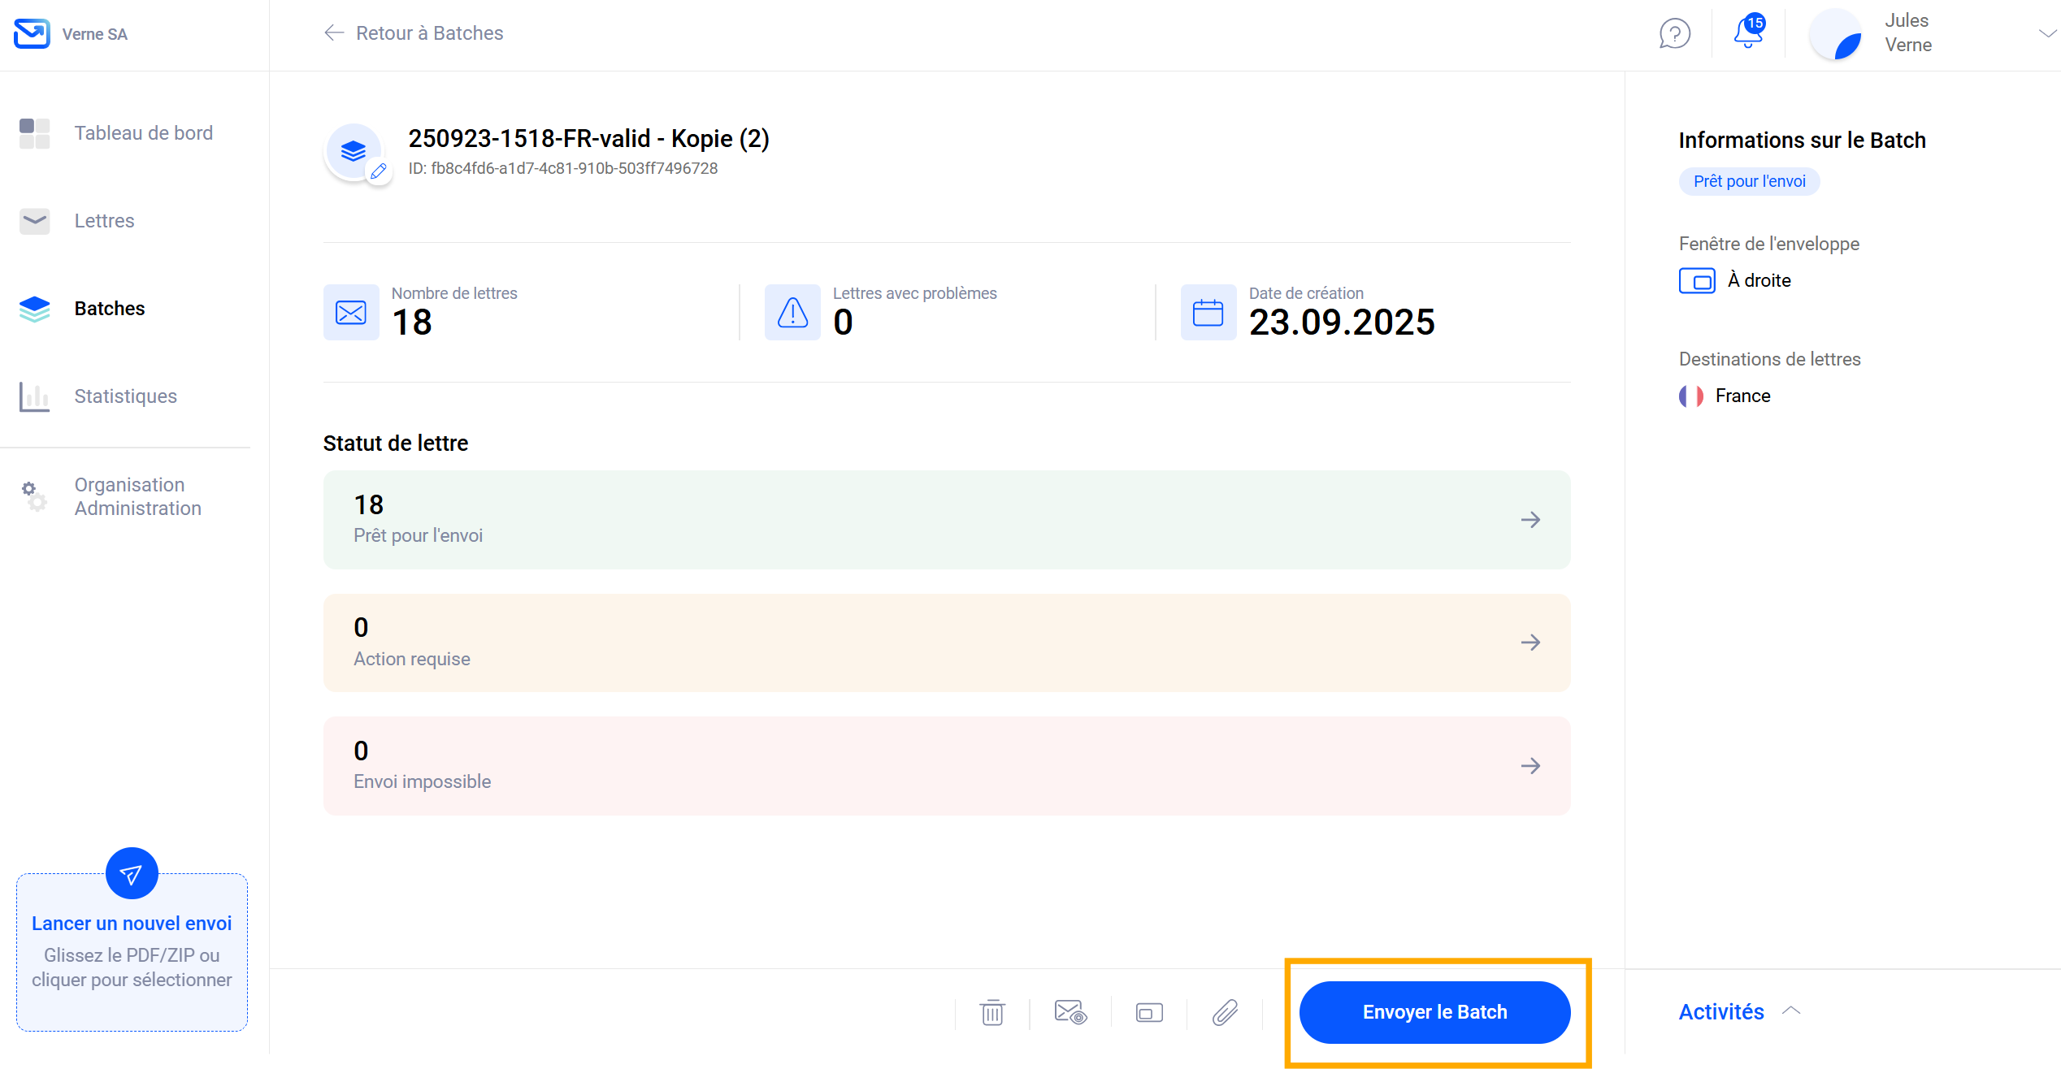Open the 18 Prêt pour l'envoi row
This screenshot has width=2061, height=1069.
pyautogui.click(x=946, y=520)
